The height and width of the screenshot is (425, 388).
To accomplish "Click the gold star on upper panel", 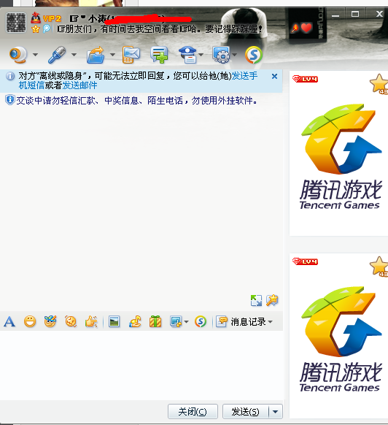I will tap(379, 84).
